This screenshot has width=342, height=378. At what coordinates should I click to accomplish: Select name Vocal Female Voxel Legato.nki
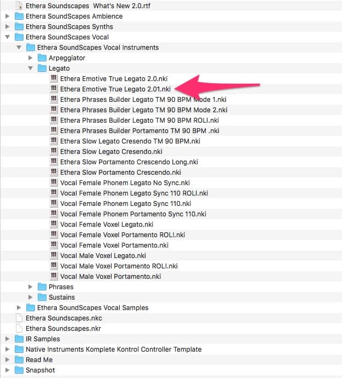(x=107, y=225)
